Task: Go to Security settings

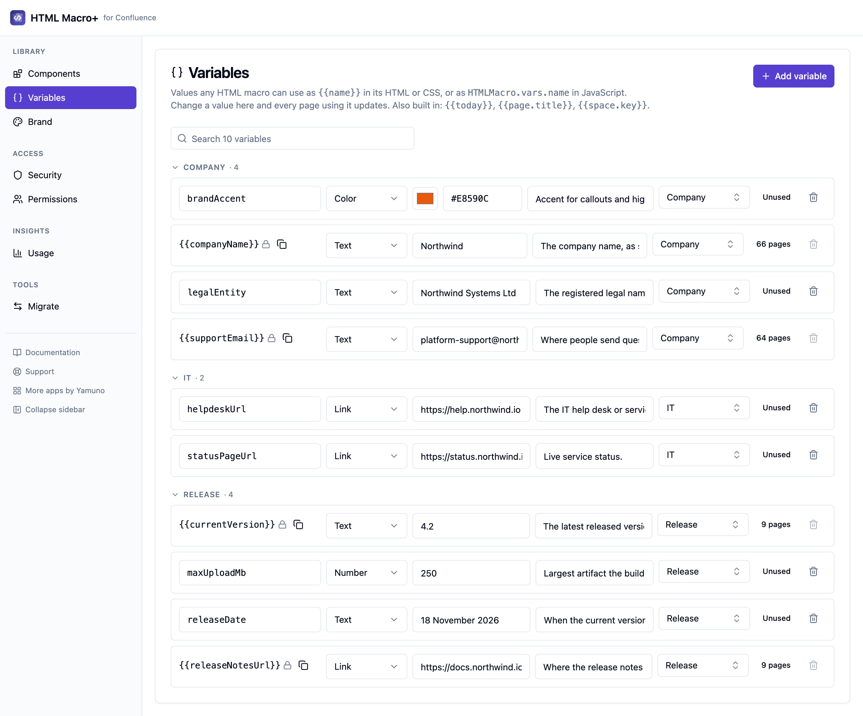Action: pos(71,175)
